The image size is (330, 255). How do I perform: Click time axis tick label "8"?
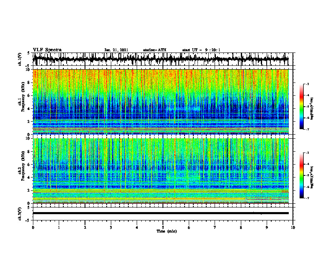241,227
